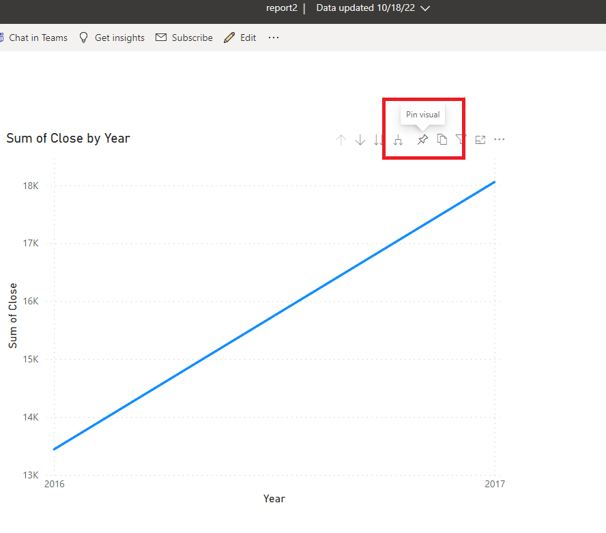Click the blue trend line
Viewport: 606px width, 533px height.
pos(274,315)
